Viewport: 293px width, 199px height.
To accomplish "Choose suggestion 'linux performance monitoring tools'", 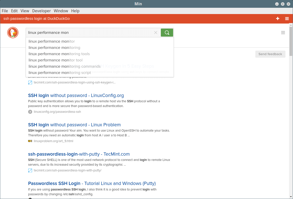I will 100,54.
